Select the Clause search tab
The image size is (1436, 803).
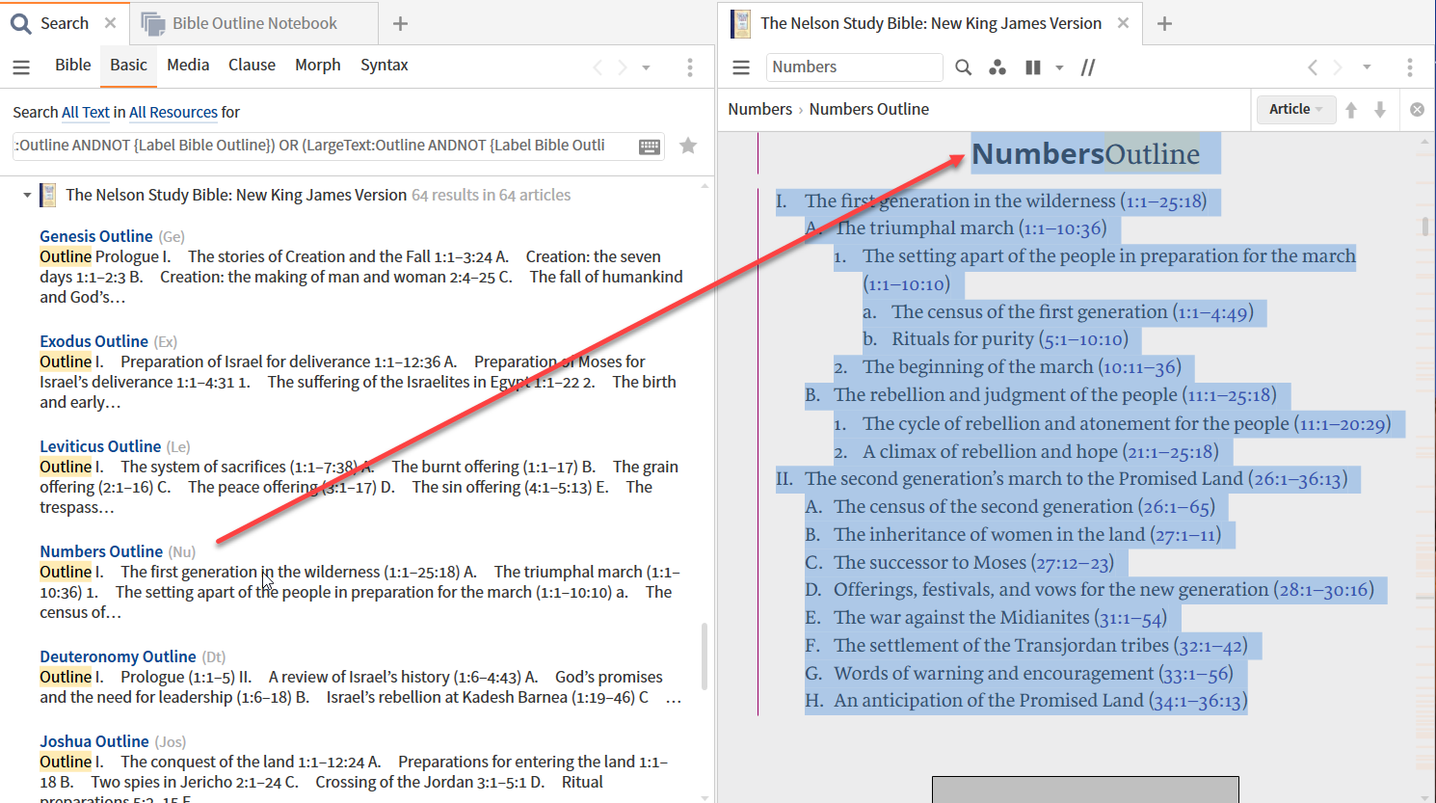coord(252,65)
